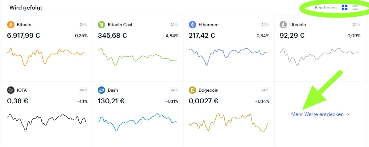Click the orange Bitcoin logo icon

[x=11, y=24]
